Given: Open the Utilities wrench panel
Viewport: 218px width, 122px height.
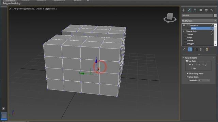Looking at the screenshot, I should (212, 10).
